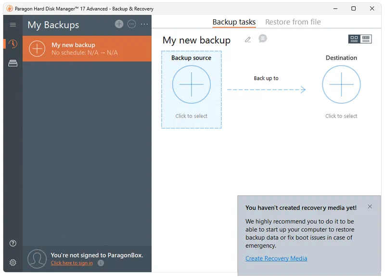Dismiss the recovery media notification
This screenshot has height=279, width=385.
click(370, 206)
